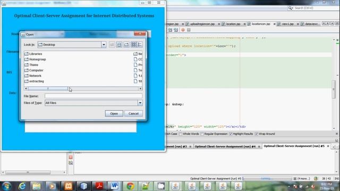Open Microsoft Word from taskbar

tap(115, 186)
